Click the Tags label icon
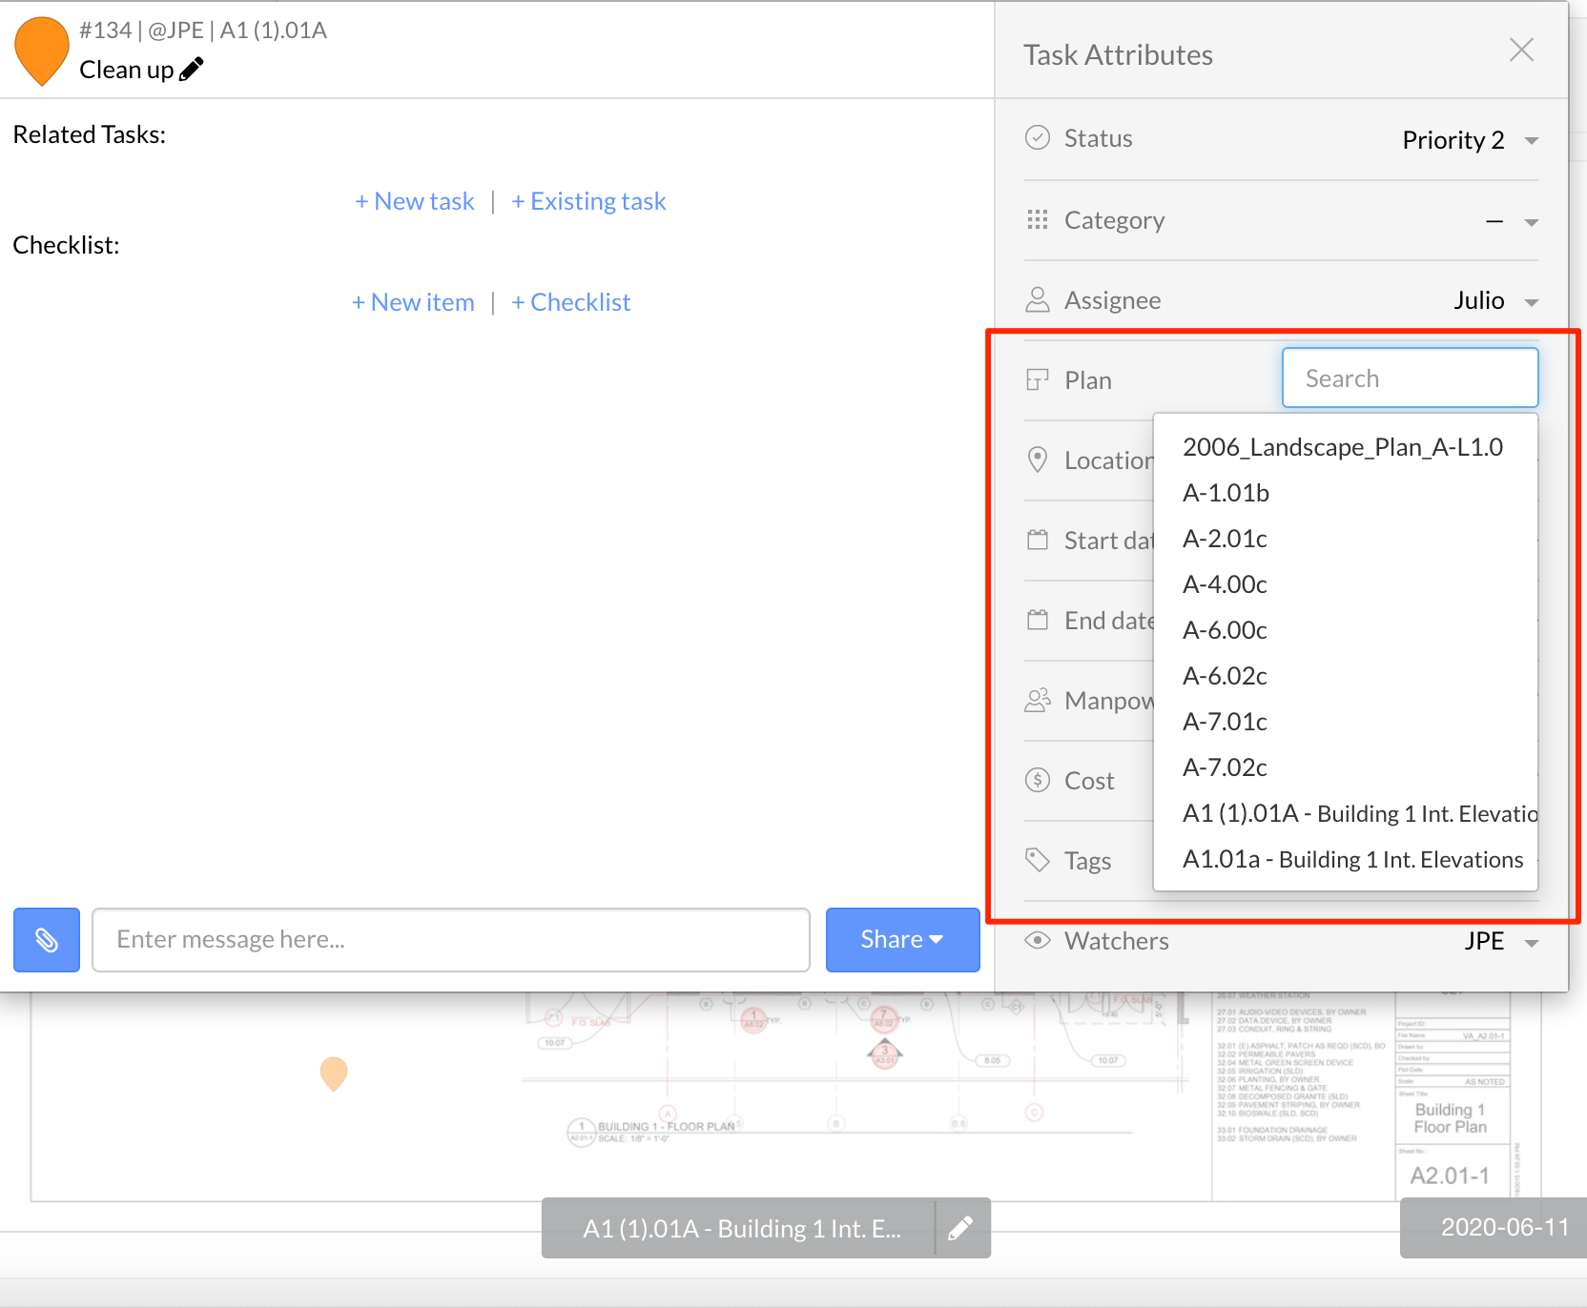The width and height of the screenshot is (1587, 1308). (1037, 861)
